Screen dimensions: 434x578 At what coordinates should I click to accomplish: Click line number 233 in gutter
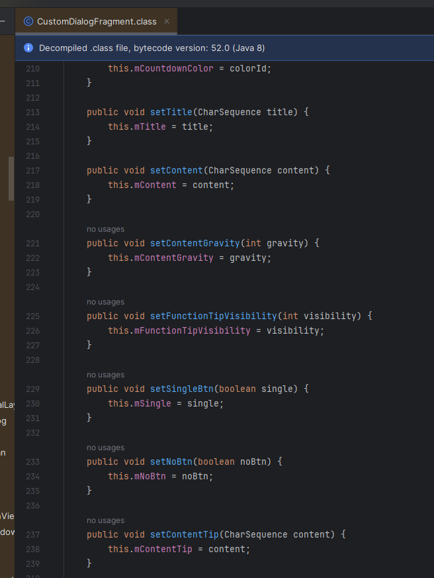[33, 461]
